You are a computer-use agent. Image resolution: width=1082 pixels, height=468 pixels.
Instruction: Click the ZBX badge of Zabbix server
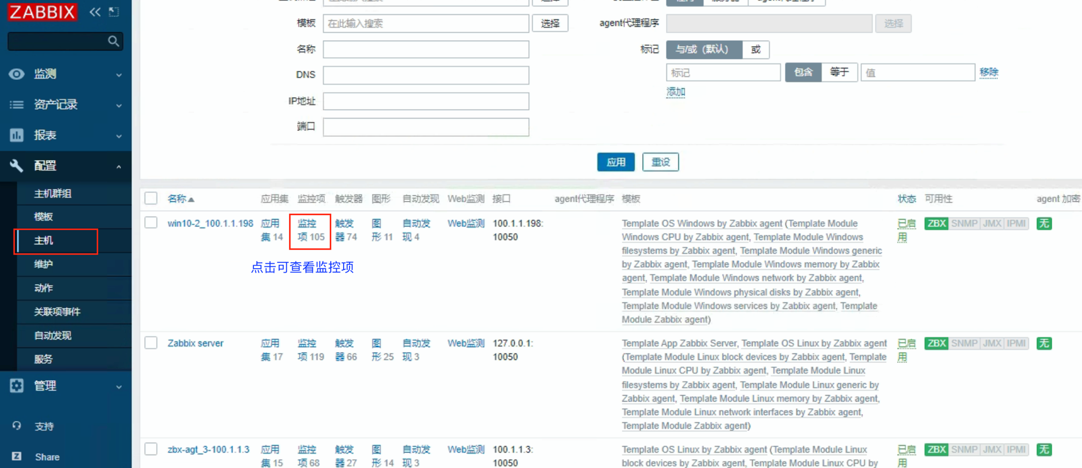click(936, 343)
